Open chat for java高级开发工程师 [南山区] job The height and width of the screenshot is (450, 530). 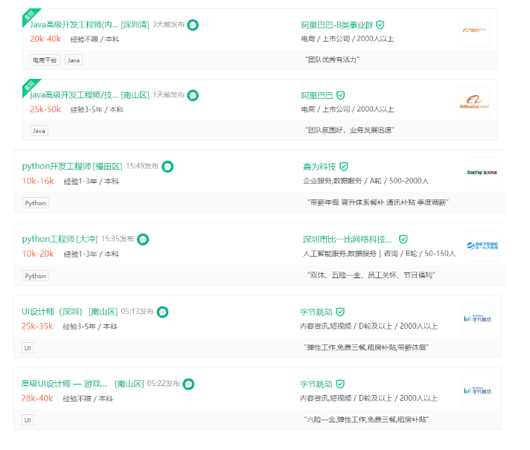pyautogui.click(x=193, y=95)
